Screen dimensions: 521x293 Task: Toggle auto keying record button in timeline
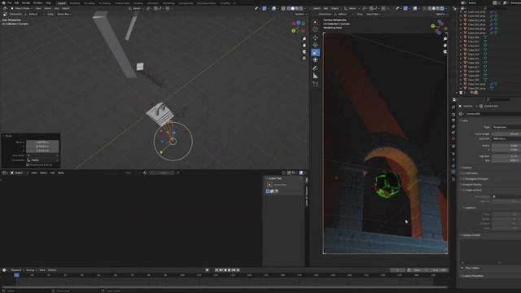click(208, 270)
